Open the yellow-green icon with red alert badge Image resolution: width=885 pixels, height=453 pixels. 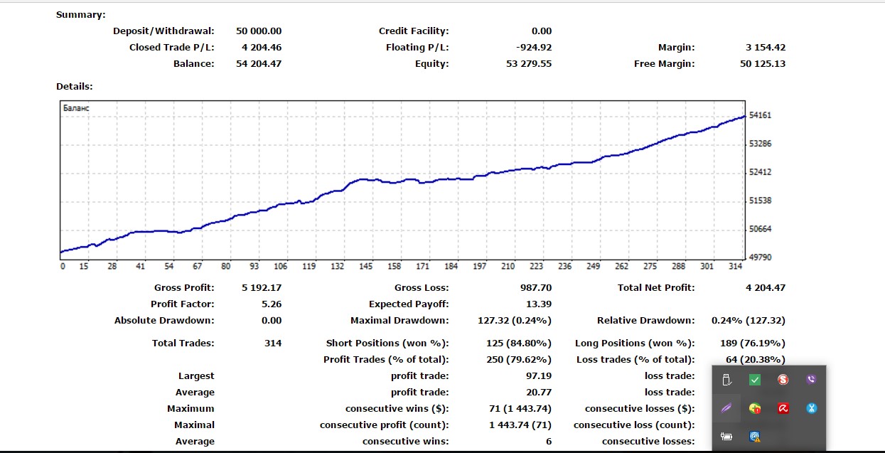755,408
